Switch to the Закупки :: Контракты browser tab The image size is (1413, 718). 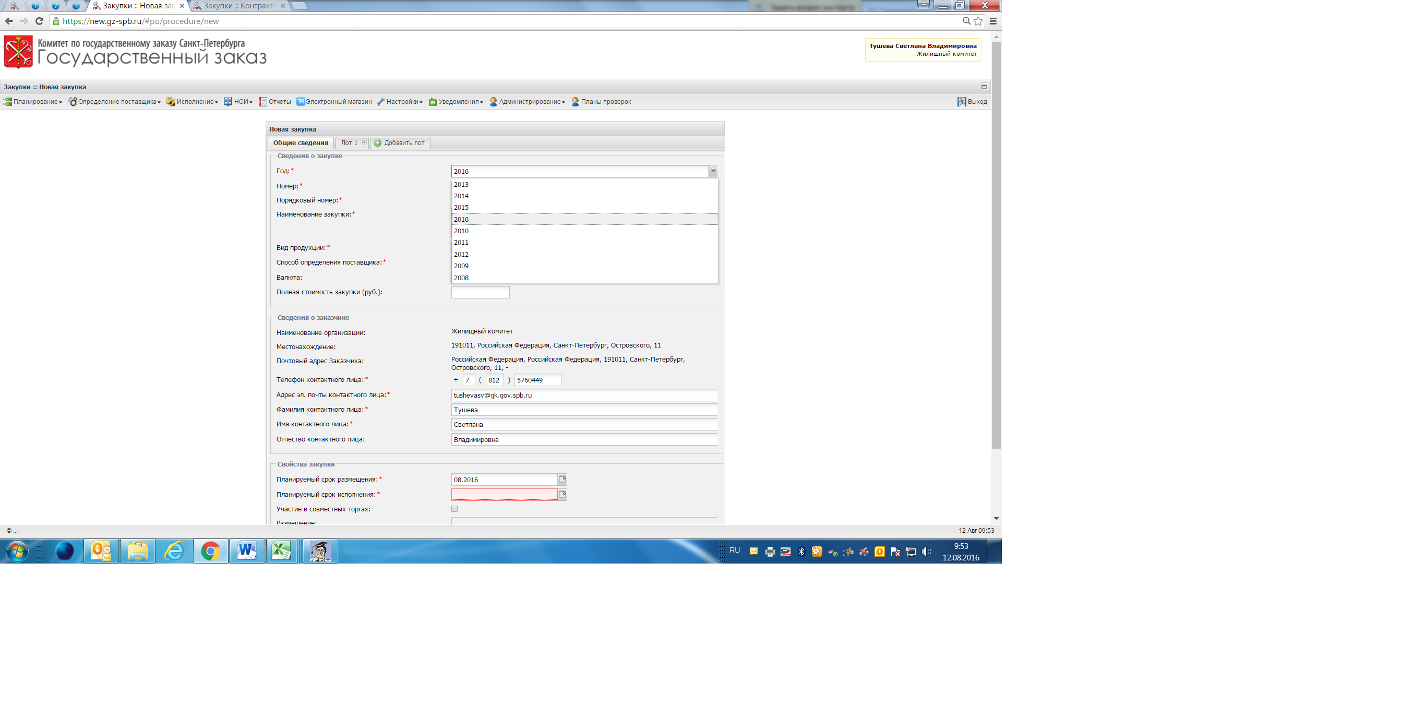pos(239,6)
